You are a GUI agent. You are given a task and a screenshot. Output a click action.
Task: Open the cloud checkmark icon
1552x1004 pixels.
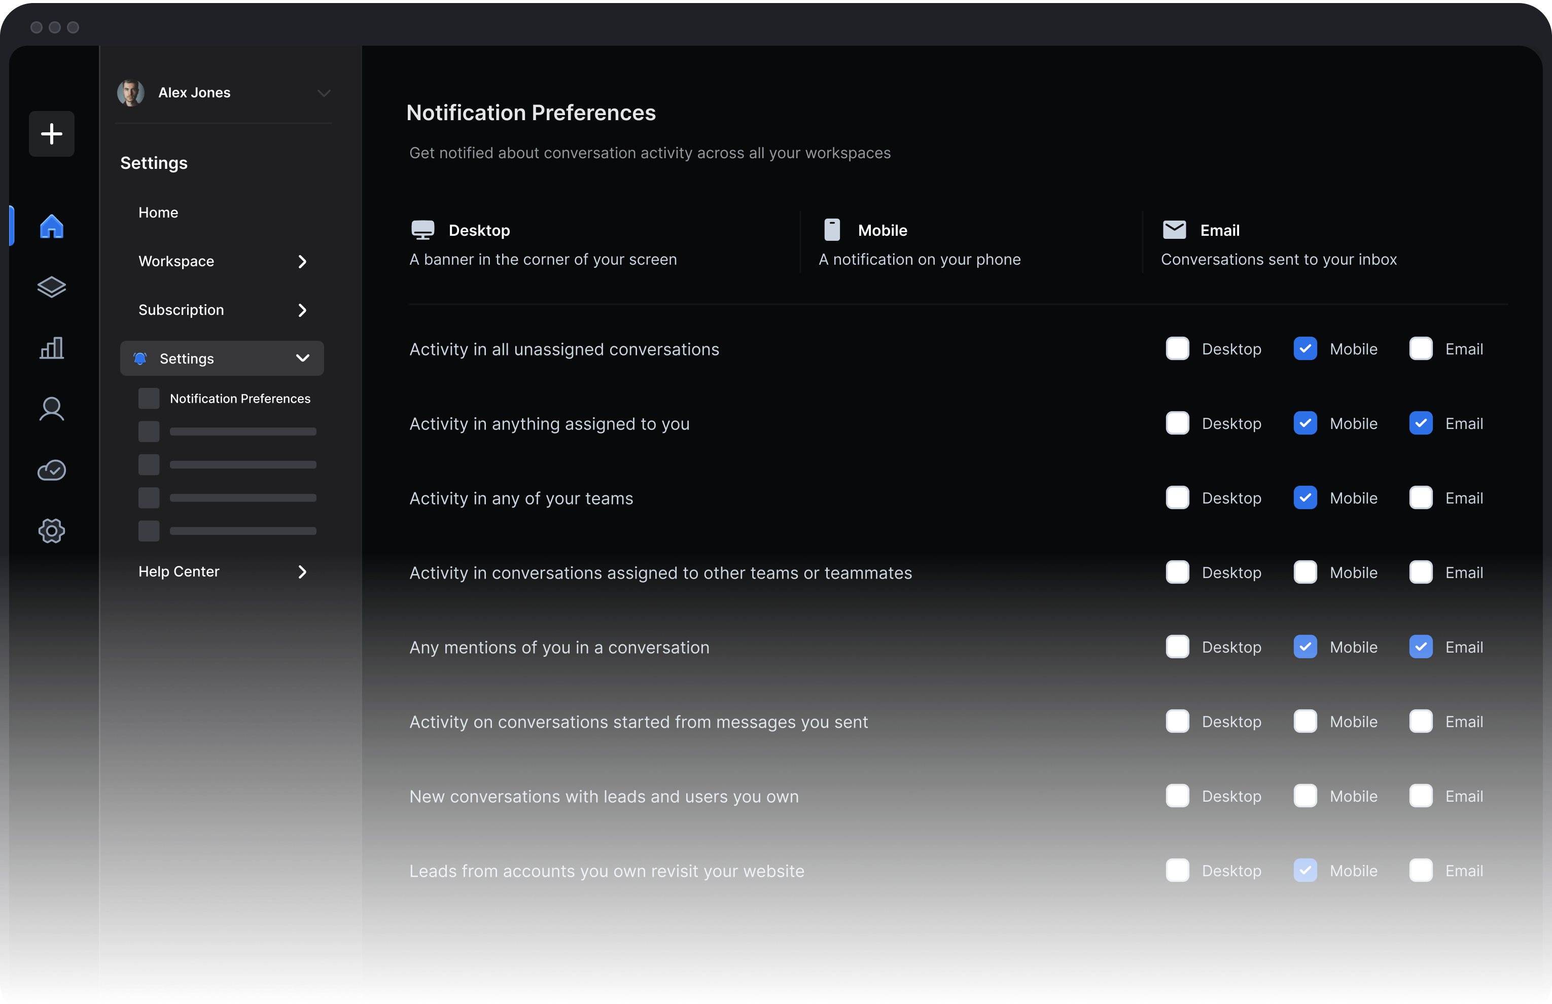pos(52,470)
